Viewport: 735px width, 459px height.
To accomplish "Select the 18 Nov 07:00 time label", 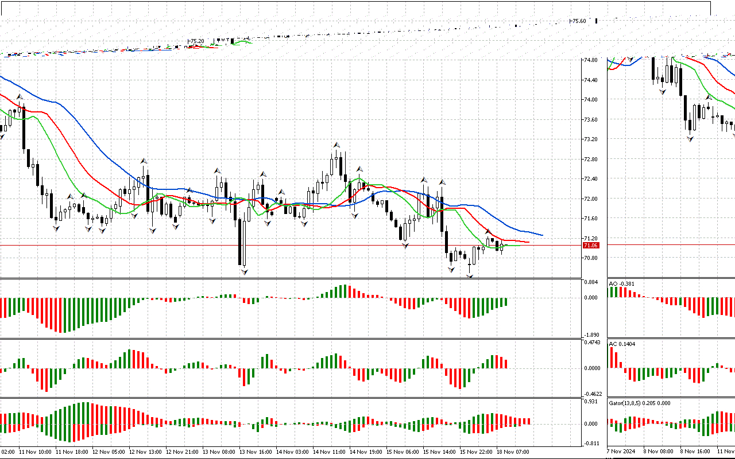I will click(x=513, y=452).
